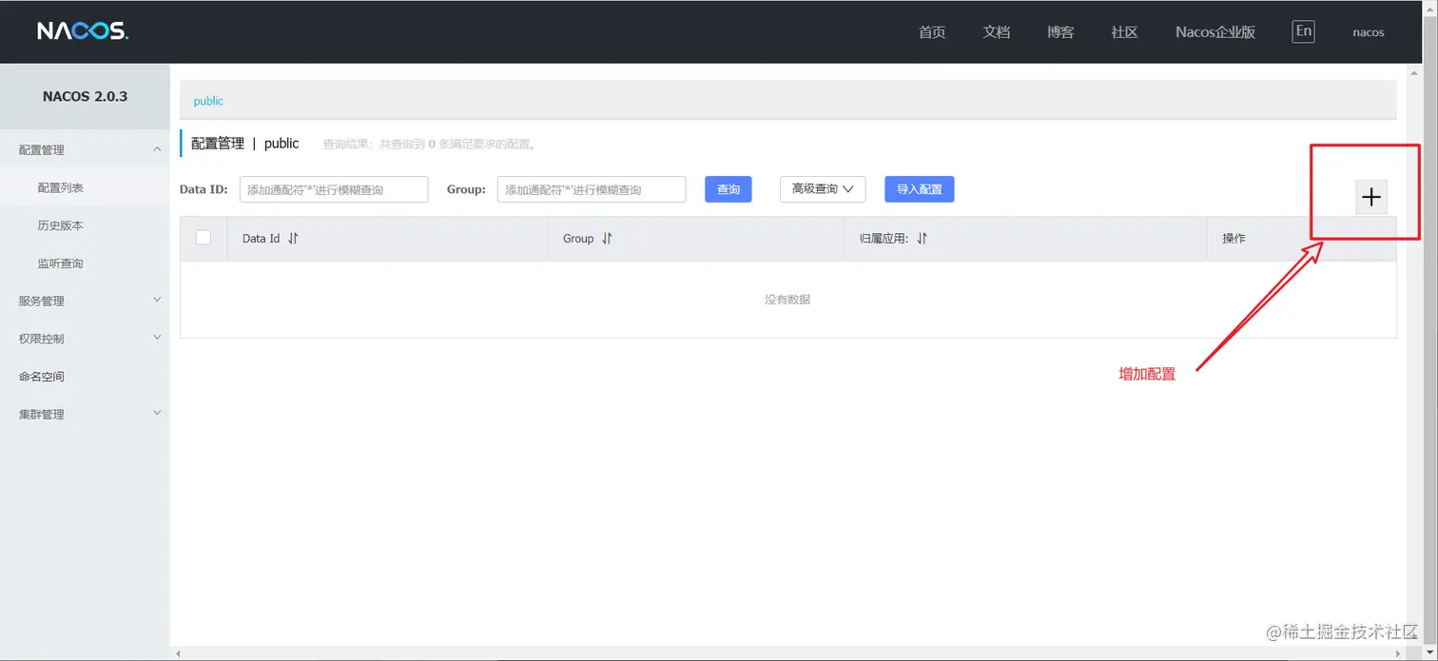Image resolution: width=1438 pixels, height=661 pixels.
Task: Click the 导入配置 button
Action: point(919,189)
